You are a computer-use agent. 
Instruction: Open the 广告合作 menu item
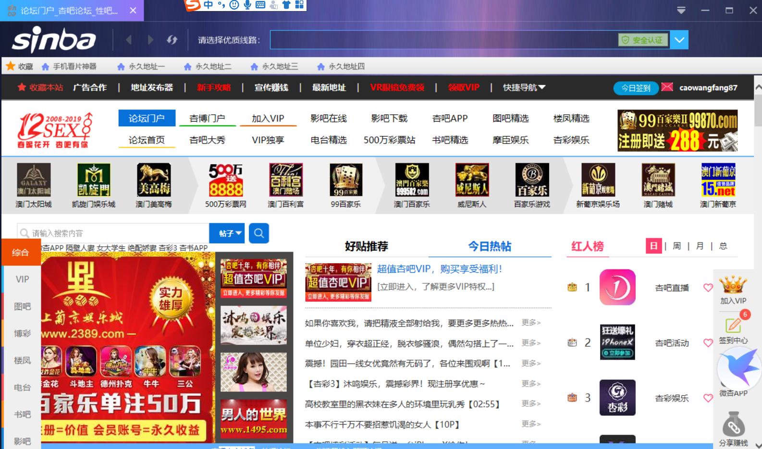(90, 87)
